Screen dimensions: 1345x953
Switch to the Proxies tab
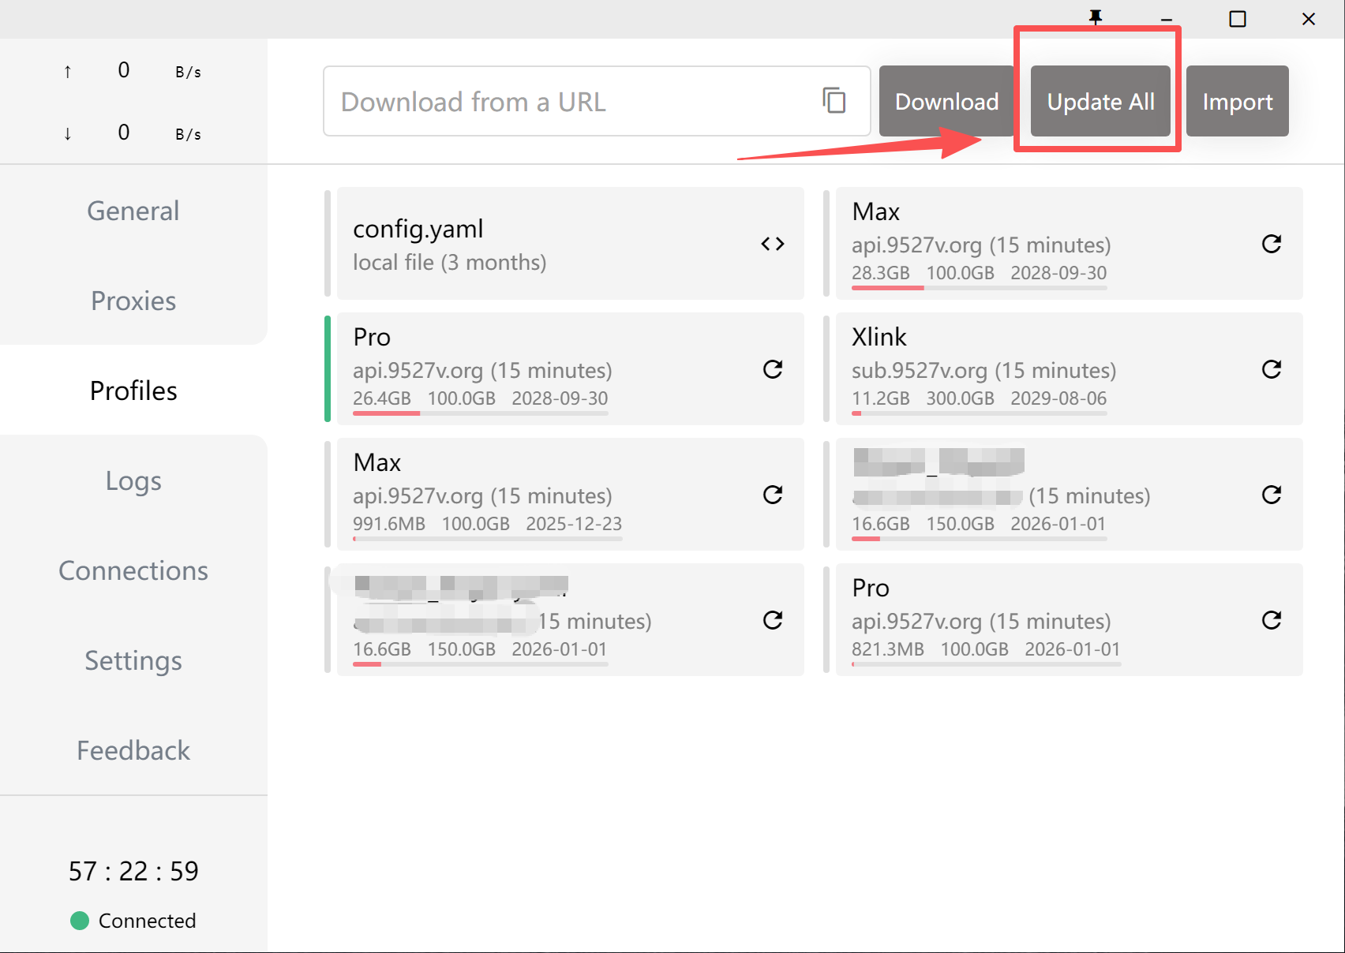pos(133,301)
